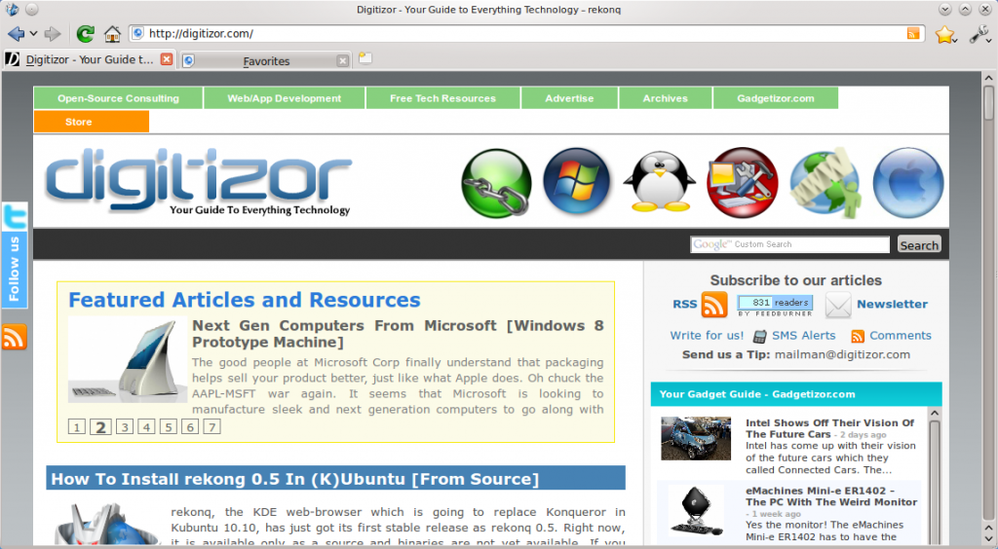Screen dimensions: 998x549
Task: Close the Digitizor tab
Action: point(167,59)
